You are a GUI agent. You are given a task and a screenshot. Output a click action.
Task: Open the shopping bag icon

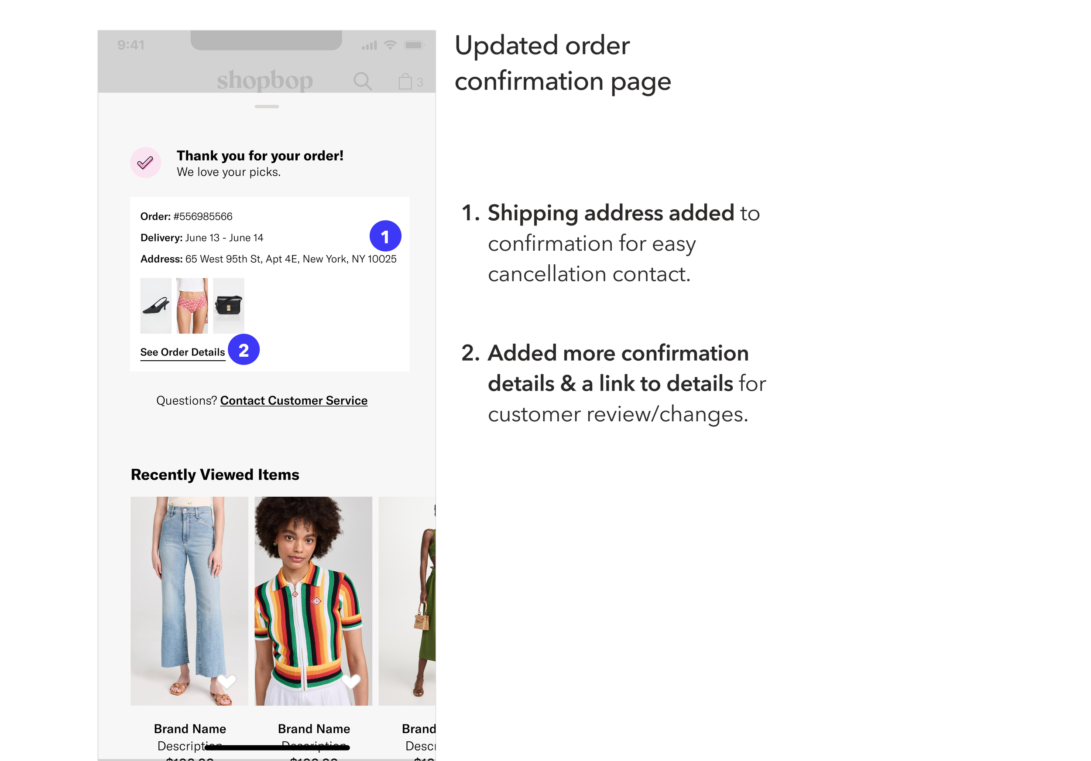(x=405, y=81)
